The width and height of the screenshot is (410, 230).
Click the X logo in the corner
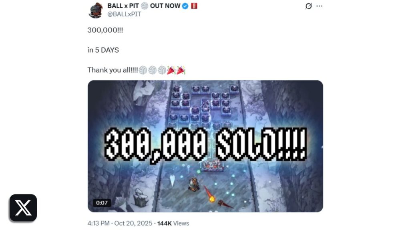(23, 208)
